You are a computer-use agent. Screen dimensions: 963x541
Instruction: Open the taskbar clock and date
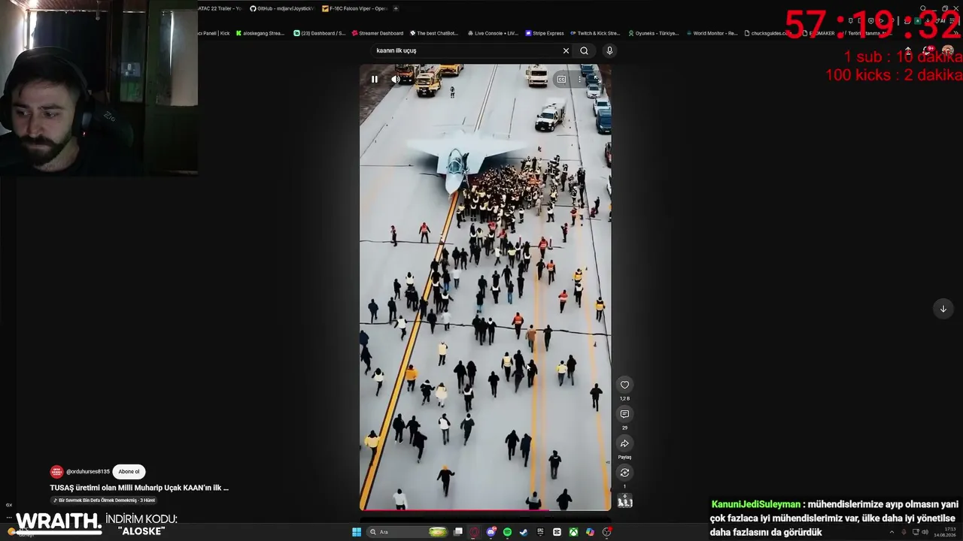945,532
